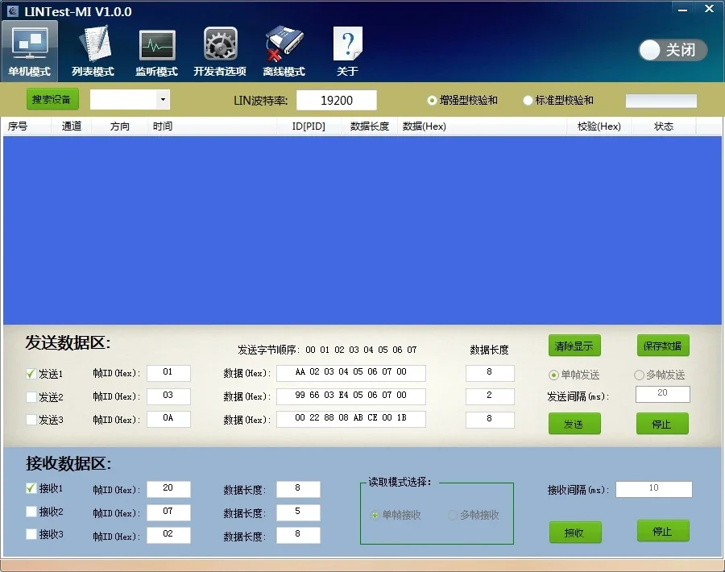
Task: Enable the 发送2 checkbox
Action: point(30,396)
